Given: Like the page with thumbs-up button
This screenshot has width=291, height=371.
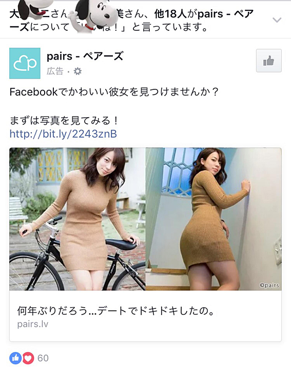Looking at the screenshot, I should 269,61.
